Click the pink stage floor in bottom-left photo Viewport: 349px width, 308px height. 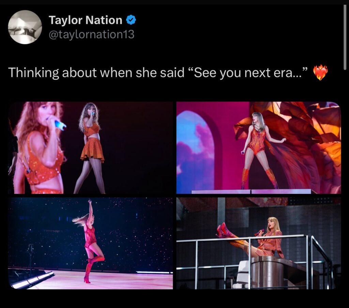click(119, 280)
